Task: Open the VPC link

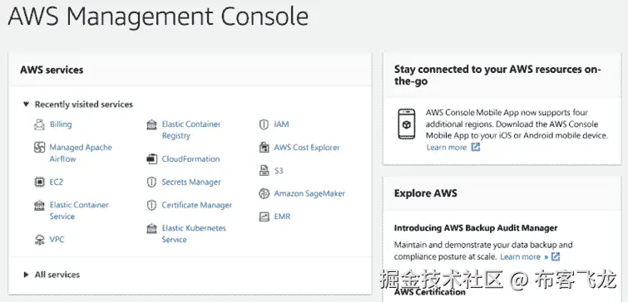Action: (57, 240)
